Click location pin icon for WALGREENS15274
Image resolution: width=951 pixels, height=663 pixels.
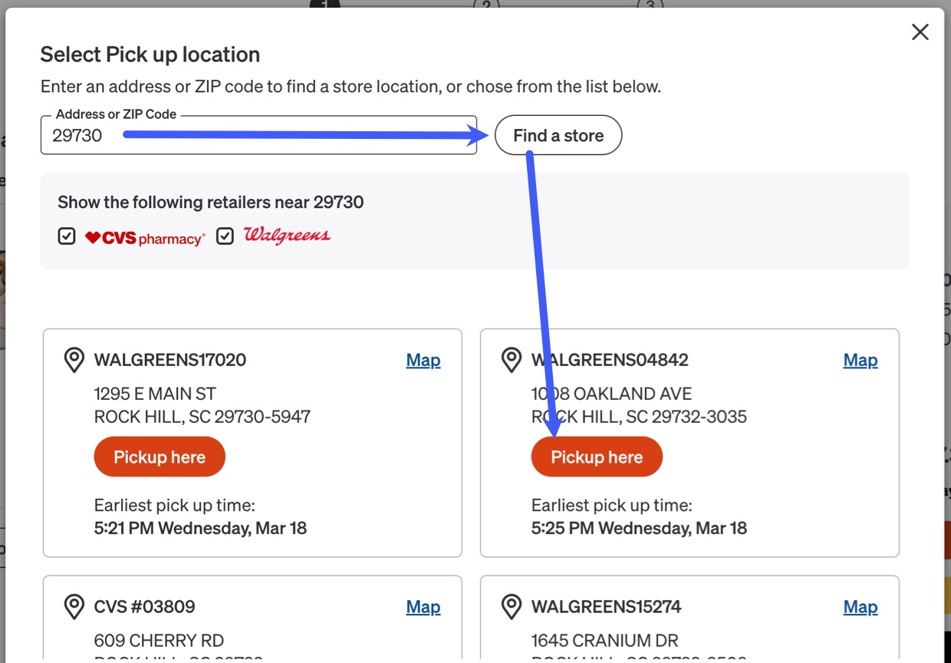click(511, 607)
